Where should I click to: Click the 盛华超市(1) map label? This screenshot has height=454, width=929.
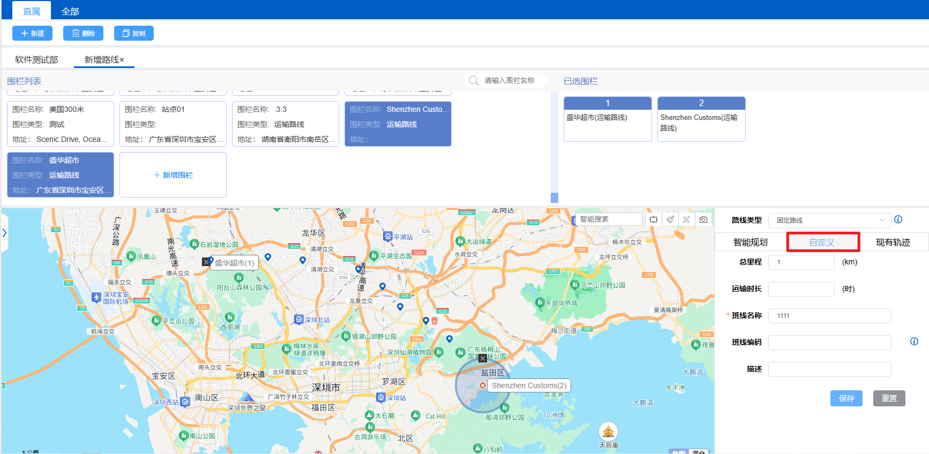click(235, 263)
